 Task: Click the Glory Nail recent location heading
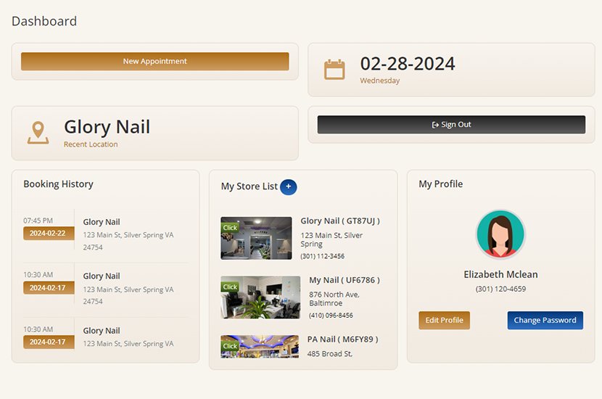point(107,127)
